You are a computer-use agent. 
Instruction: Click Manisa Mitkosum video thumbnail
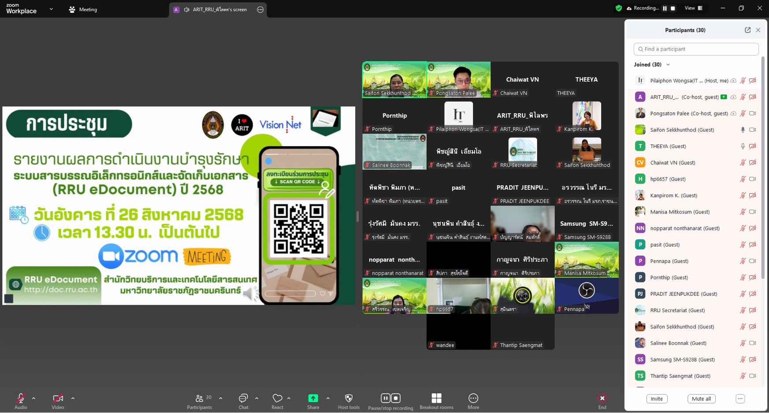(587, 259)
